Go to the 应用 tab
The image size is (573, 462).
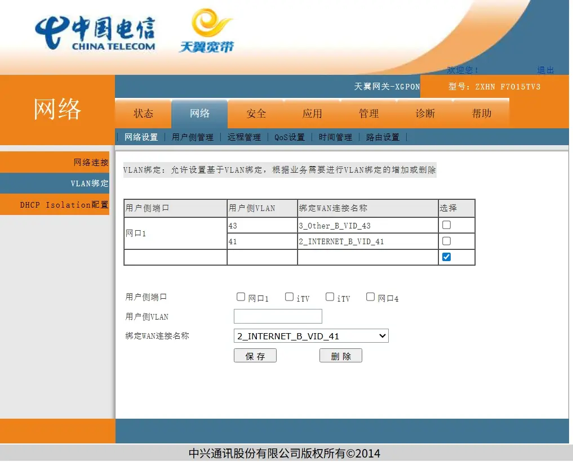tap(312, 114)
